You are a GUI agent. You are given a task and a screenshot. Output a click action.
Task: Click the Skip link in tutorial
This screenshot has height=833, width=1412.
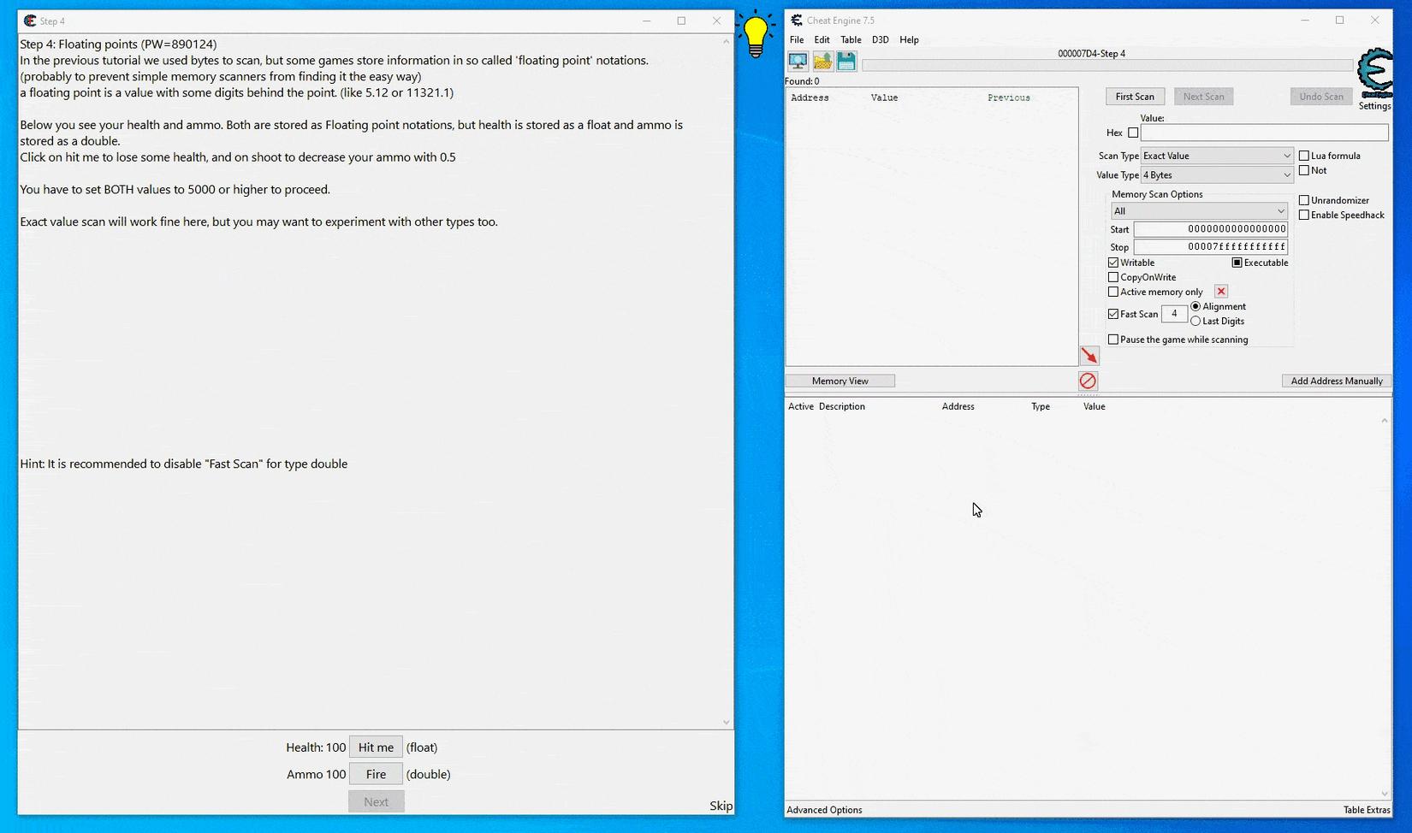coord(721,806)
